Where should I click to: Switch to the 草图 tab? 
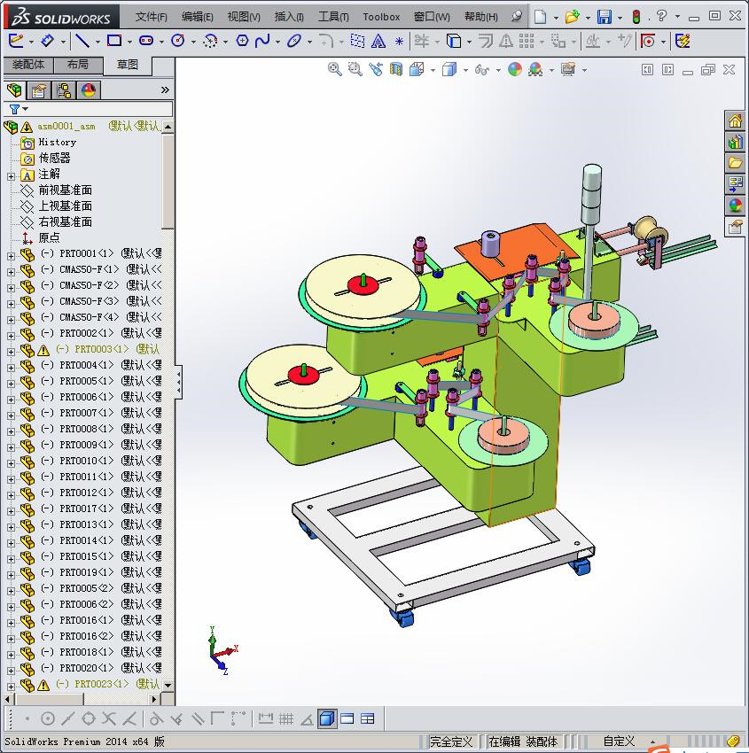coord(128,65)
